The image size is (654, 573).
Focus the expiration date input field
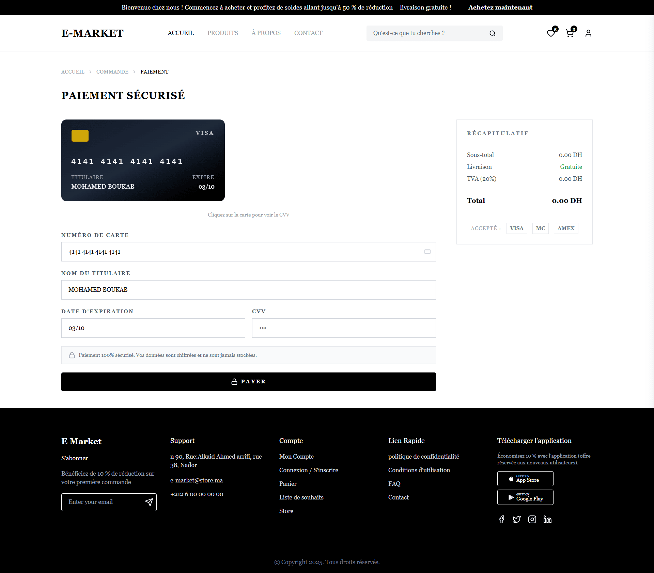click(x=153, y=328)
